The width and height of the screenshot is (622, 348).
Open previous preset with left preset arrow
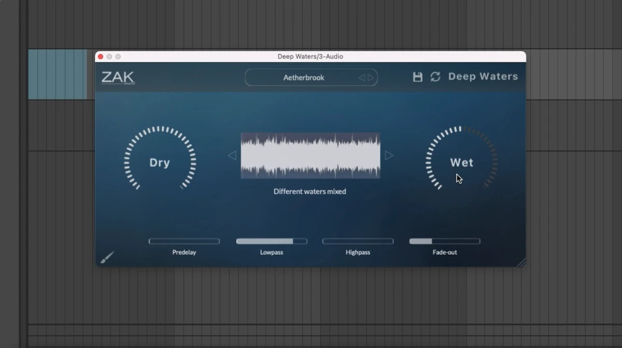click(363, 77)
